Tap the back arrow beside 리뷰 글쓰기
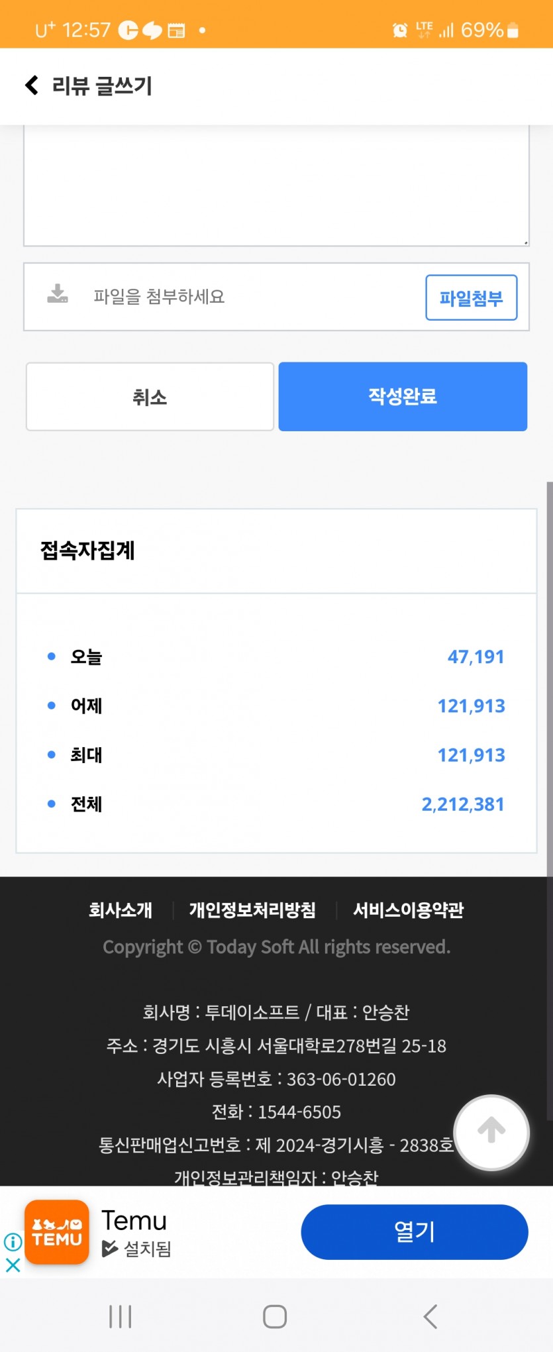This screenshot has height=1352, width=553. (x=31, y=85)
